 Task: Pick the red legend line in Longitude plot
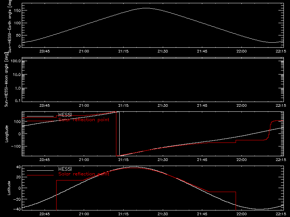click(40, 121)
